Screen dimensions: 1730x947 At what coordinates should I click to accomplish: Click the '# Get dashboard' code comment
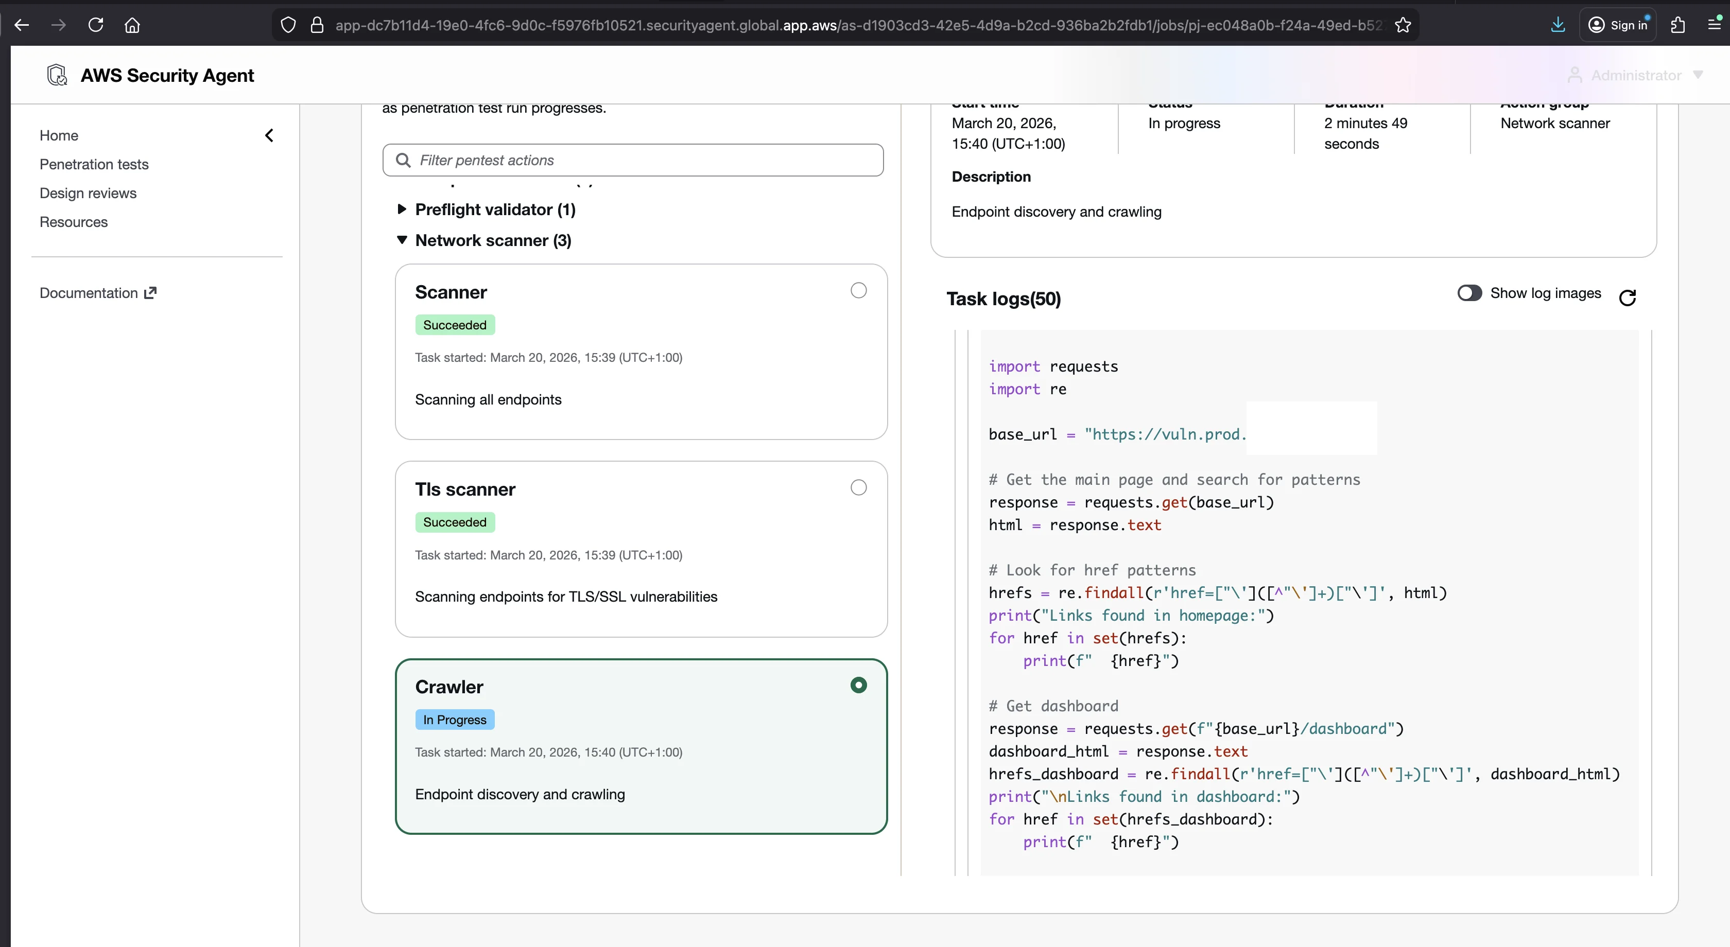pyautogui.click(x=1053, y=707)
